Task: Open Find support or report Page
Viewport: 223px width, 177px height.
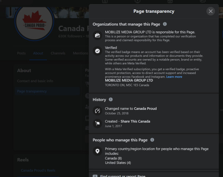Action: click(x=123, y=176)
